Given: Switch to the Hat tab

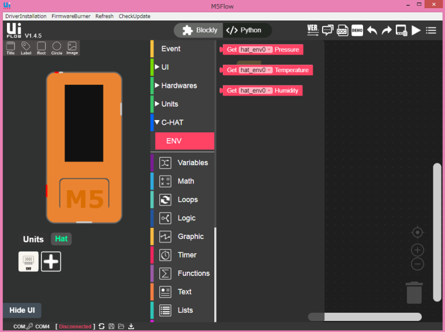Looking at the screenshot, I should point(61,239).
